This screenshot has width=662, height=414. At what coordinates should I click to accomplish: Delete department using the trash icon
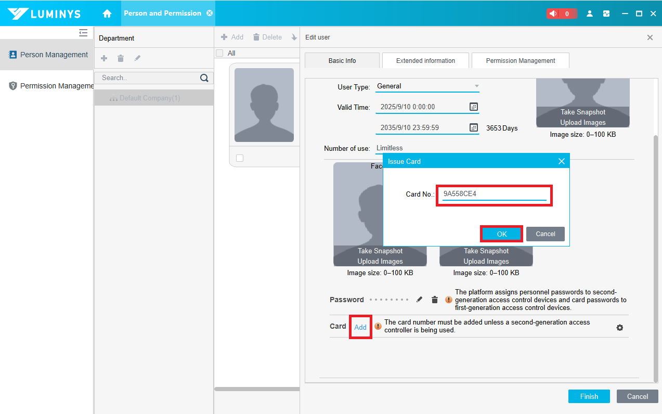[121, 58]
